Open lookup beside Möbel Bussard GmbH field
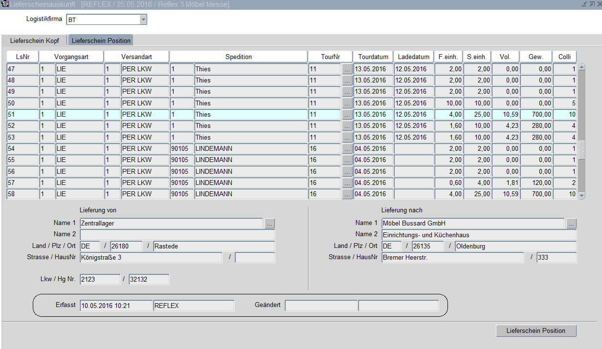602x349 pixels. tap(572, 224)
